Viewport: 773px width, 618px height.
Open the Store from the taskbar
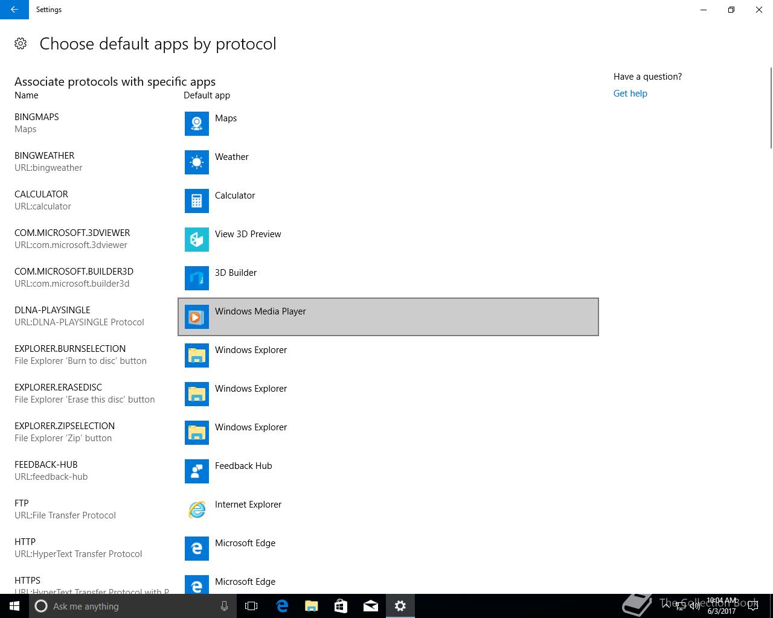(341, 606)
